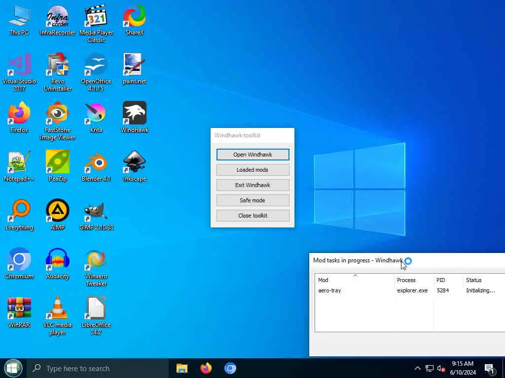Click the Initializing... status cell
505x378 pixels.
click(x=480, y=290)
